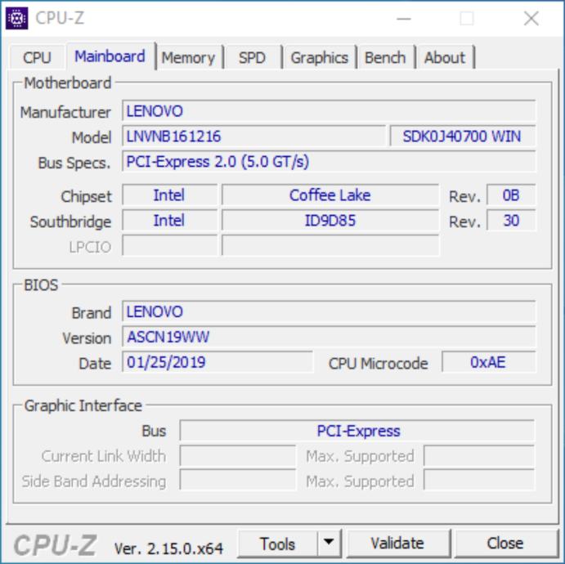The image size is (565, 564).
Task: Click the Validate button
Action: click(398, 543)
